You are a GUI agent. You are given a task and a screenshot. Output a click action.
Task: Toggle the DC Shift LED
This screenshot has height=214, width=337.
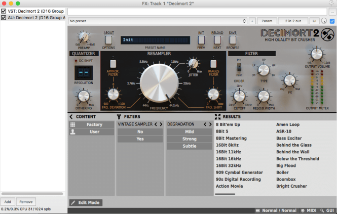(x=76, y=61)
